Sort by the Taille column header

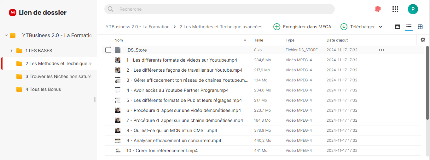click(259, 40)
